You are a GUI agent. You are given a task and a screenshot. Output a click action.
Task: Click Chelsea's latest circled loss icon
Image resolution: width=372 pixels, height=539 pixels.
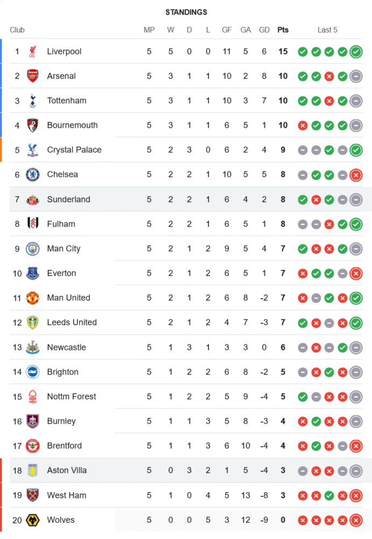point(355,175)
